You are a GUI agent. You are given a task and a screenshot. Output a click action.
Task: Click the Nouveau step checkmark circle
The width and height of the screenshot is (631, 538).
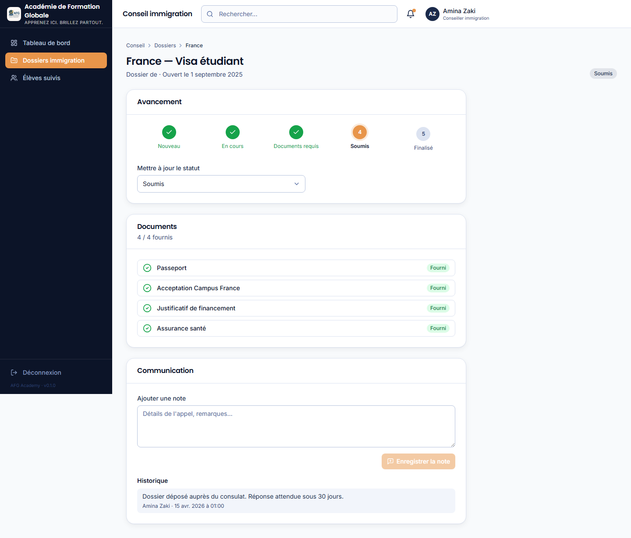pos(169,132)
